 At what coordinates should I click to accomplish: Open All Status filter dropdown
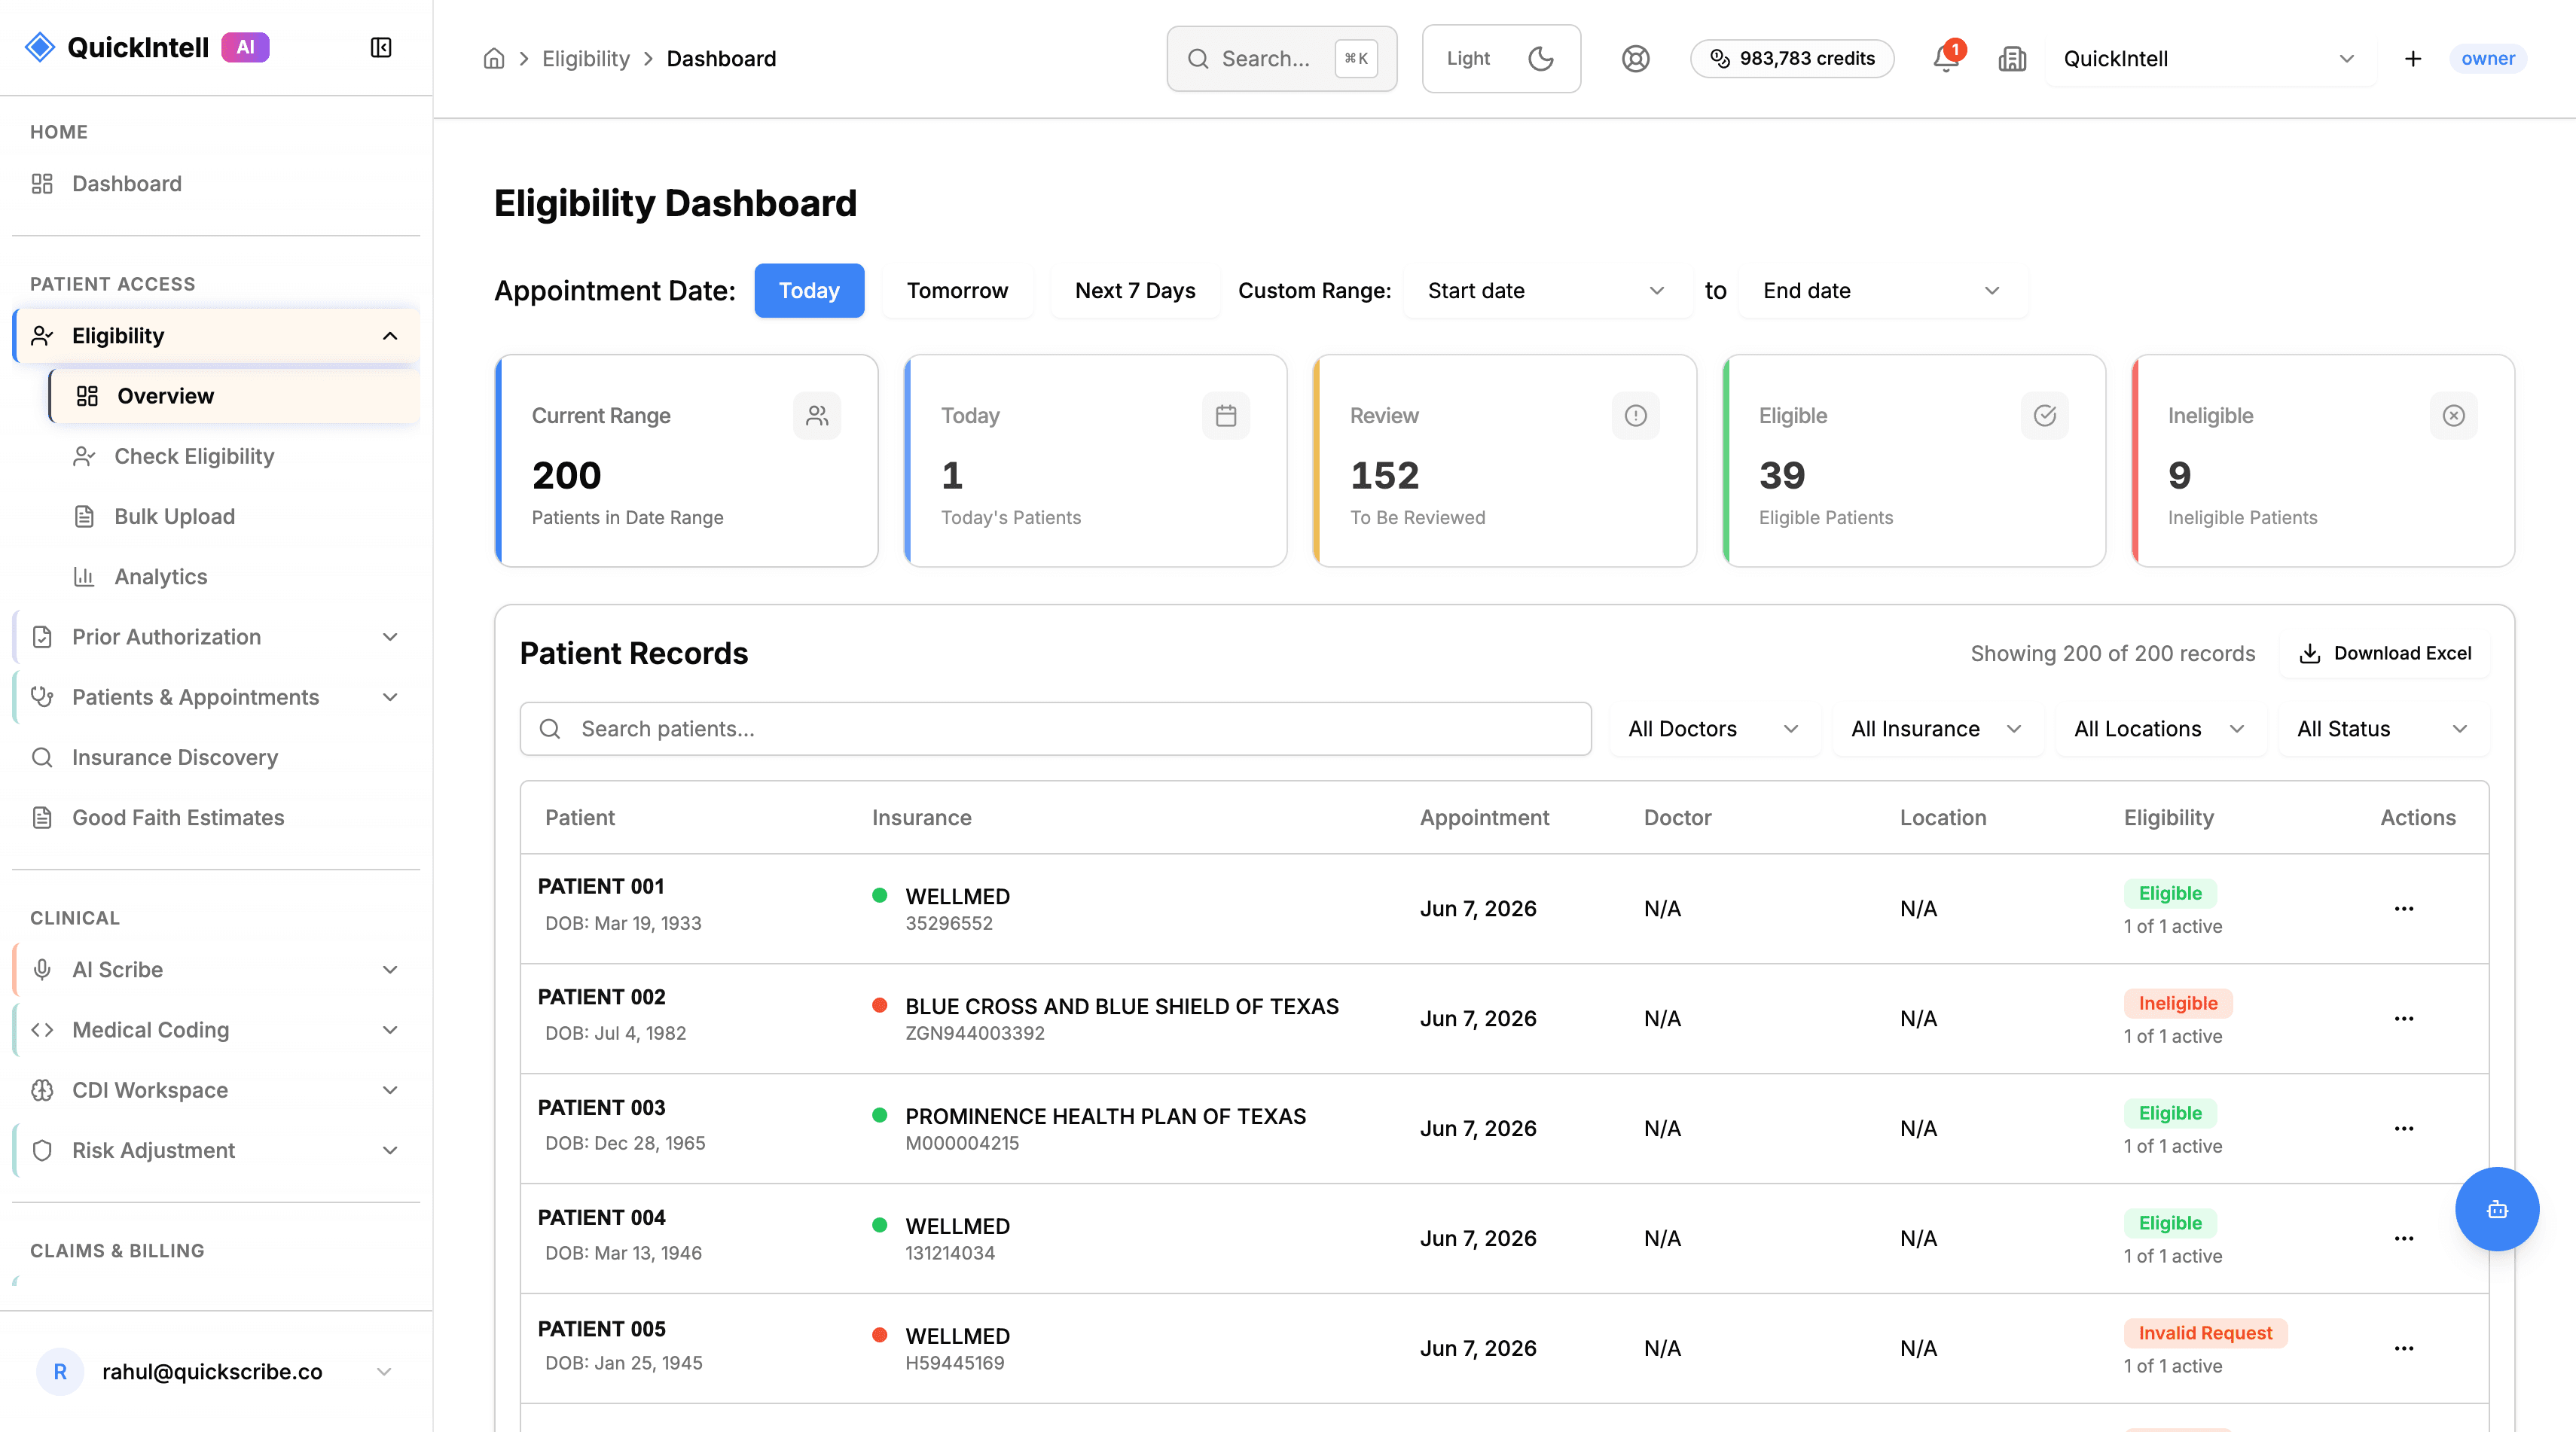click(2383, 730)
